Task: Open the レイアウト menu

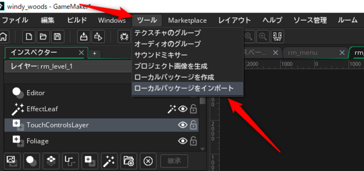Action: tap(235, 20)
